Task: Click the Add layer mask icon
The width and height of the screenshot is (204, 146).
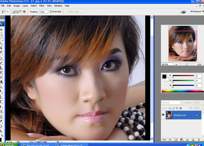Action: click(176, 140)
